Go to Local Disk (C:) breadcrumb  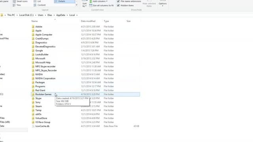(x=26, y=15)
